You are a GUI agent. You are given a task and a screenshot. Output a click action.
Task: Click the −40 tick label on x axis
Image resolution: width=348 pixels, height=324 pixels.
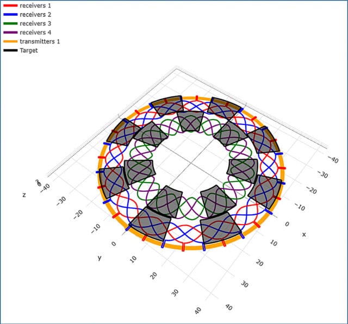click(x=330, y=158)
